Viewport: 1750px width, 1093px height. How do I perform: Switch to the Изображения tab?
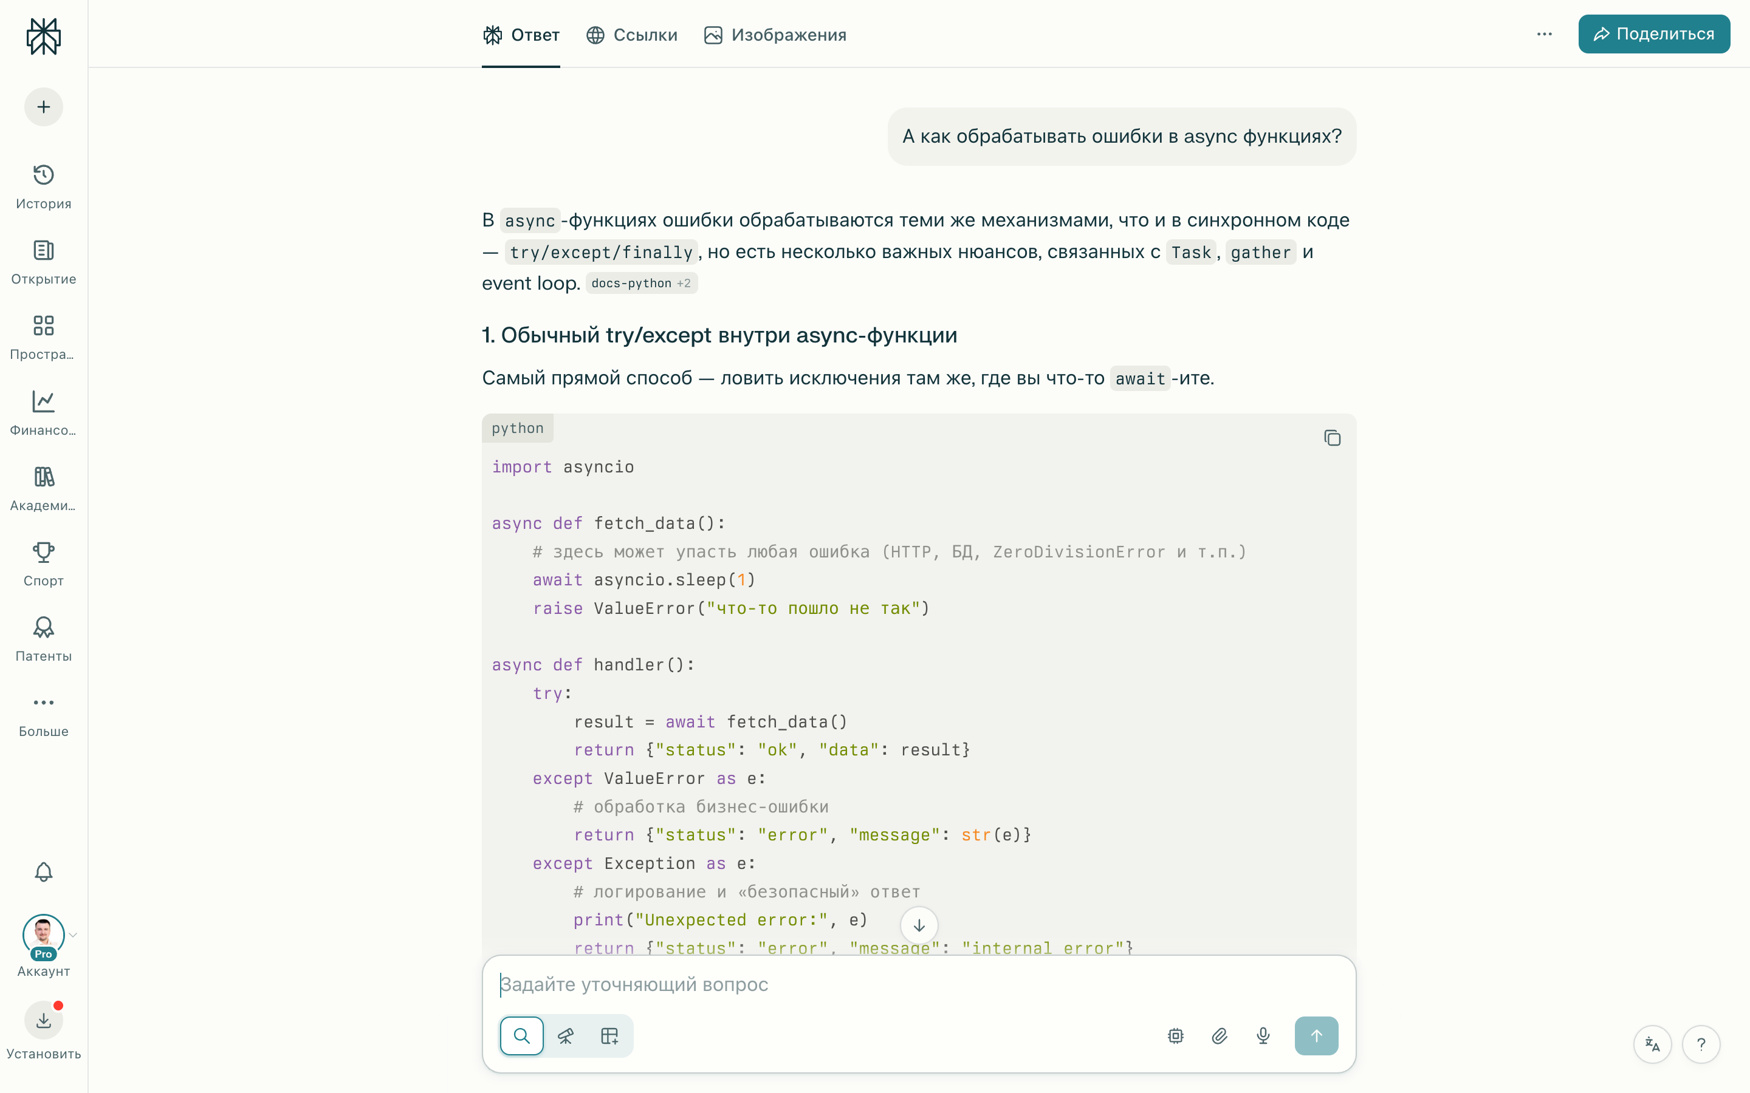click(775, 35)
